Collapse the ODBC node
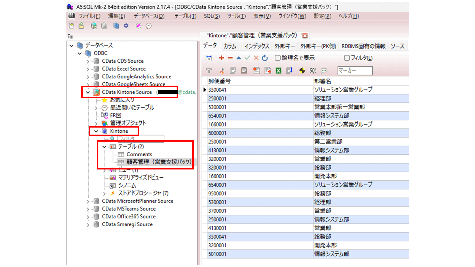This screenshot has height=267, width=475. click(80, 53)
